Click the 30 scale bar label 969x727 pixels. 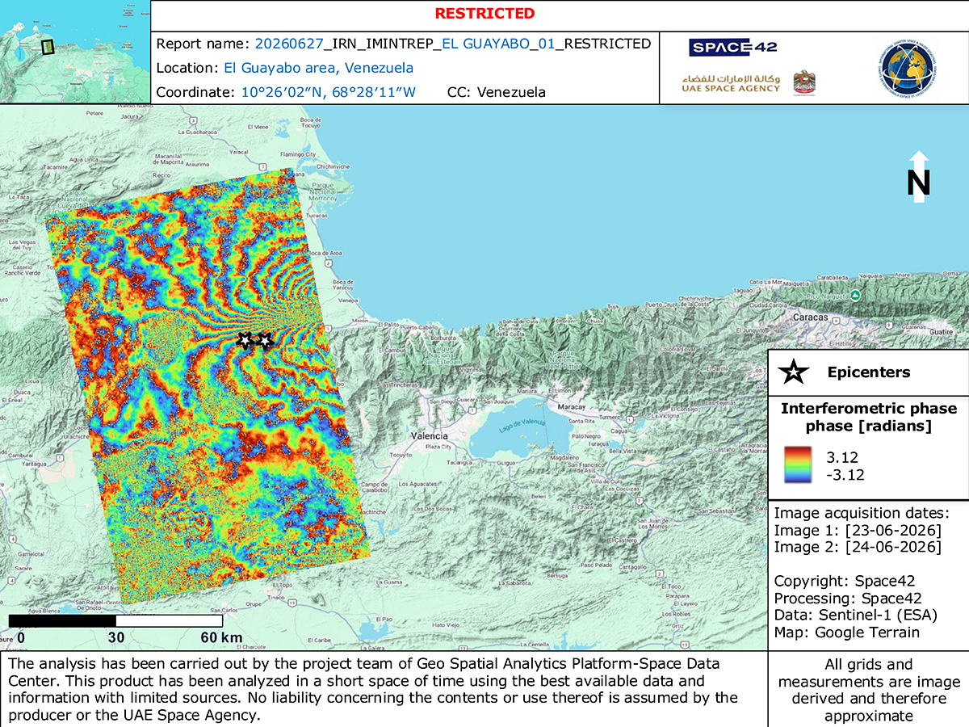116,638
